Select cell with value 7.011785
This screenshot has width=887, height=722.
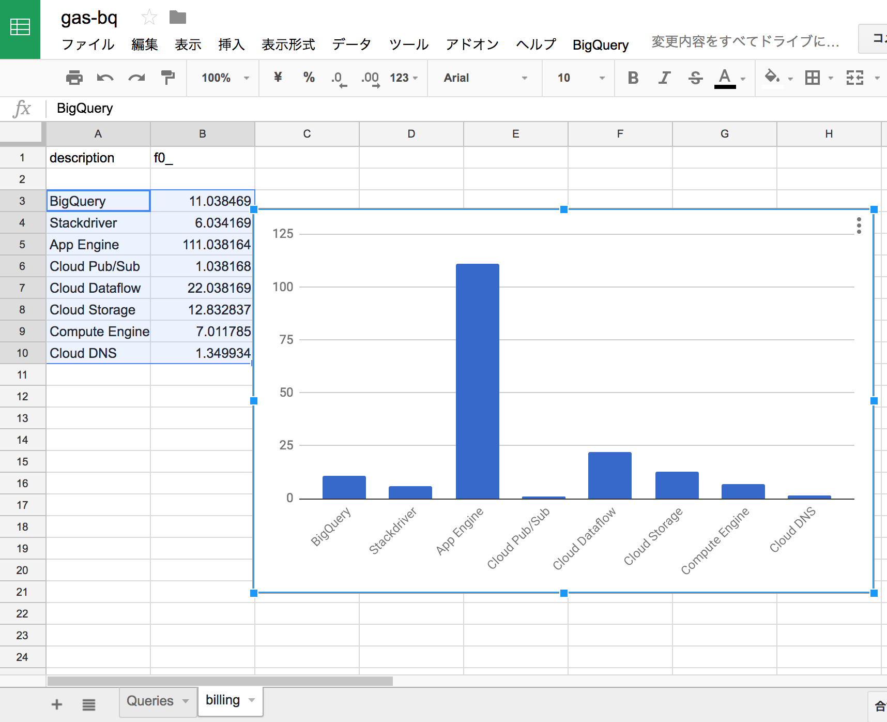(203, 332)
